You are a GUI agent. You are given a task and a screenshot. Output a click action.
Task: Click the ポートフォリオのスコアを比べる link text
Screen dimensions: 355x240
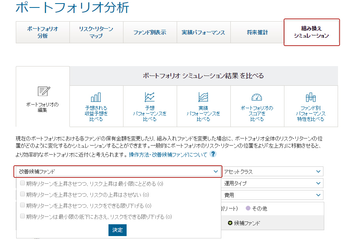tap(257, 114)
